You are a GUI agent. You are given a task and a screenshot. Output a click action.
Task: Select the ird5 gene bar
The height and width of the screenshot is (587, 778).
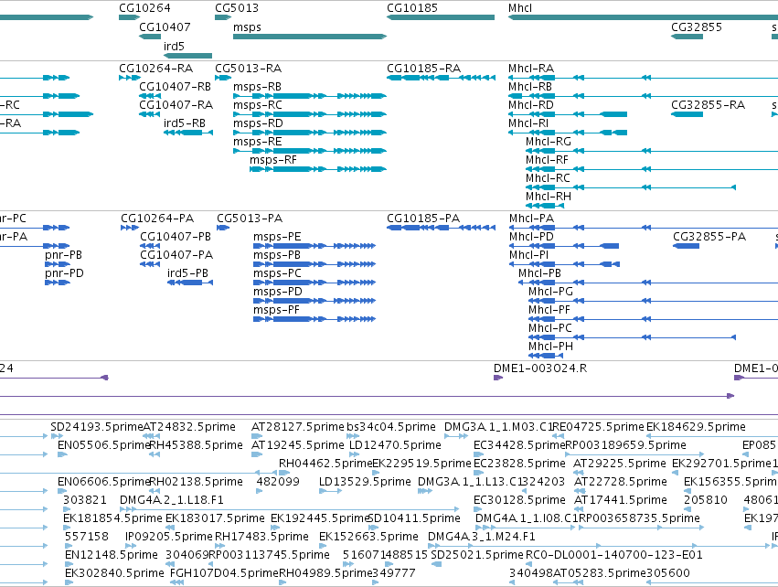[x=188, y=56]
